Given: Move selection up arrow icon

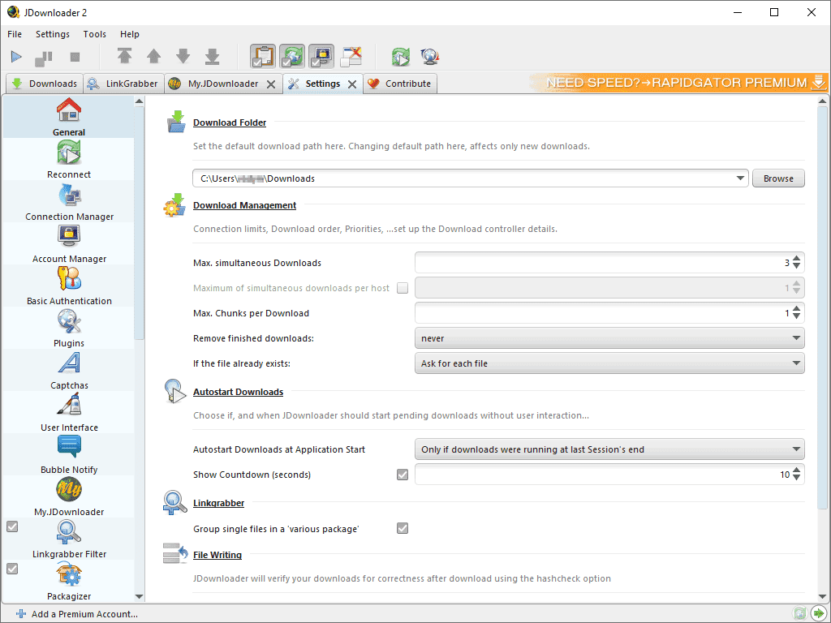Looking at the screenshot, I should [153, 56].
